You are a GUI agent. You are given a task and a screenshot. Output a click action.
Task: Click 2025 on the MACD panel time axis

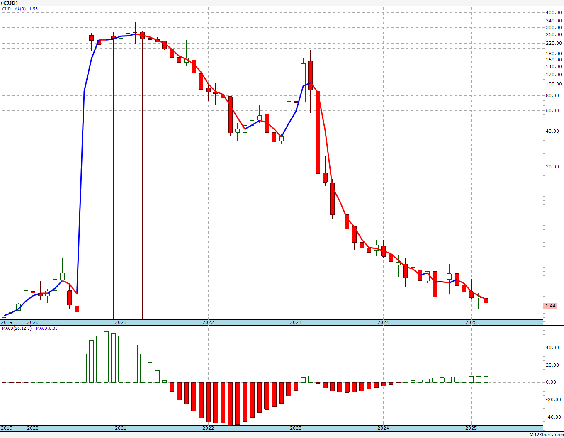click(471, 428)
